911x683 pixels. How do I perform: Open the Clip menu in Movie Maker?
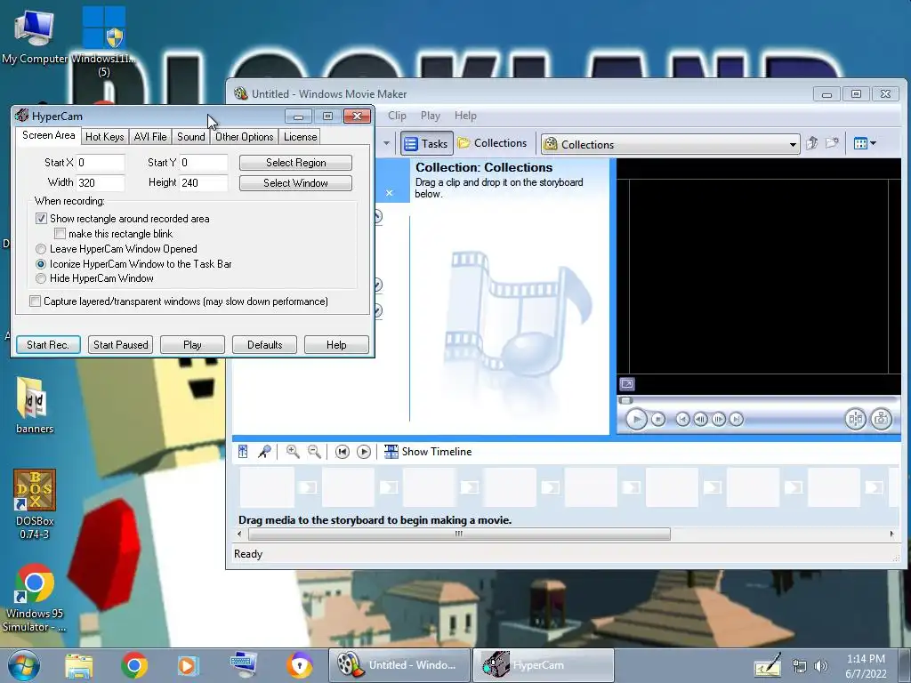(397, 116)
